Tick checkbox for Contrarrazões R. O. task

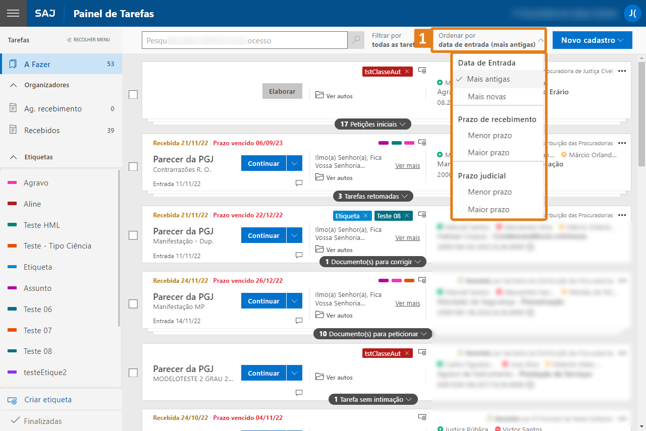coord(133,166)
